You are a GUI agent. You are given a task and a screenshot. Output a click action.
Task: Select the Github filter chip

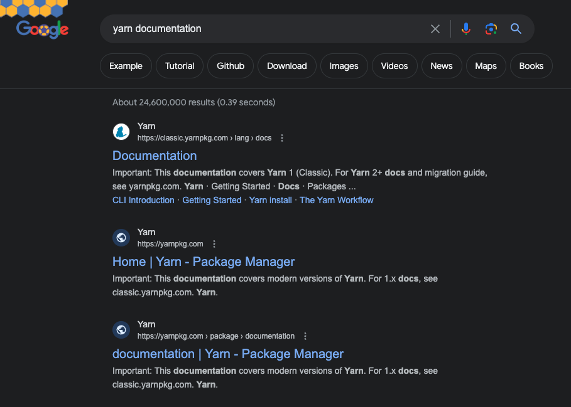click(x=231, y=66)
